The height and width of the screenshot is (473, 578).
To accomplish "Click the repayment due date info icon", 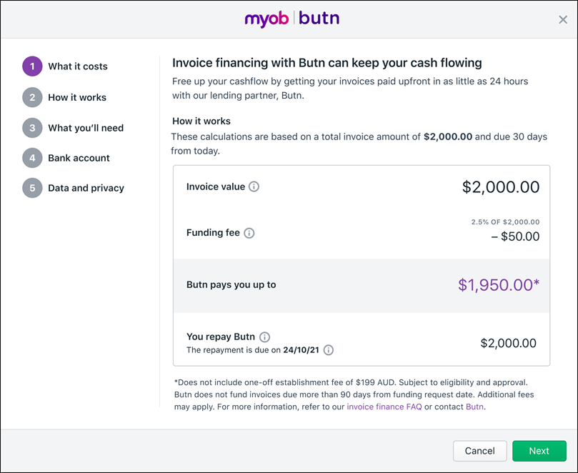I will (327, 350).
